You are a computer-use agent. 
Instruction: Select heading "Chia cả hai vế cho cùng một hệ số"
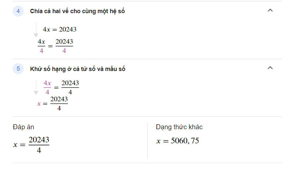tap(77, 11)
